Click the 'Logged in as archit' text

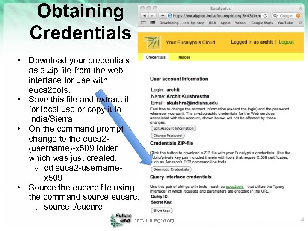(x=252, y=42)
